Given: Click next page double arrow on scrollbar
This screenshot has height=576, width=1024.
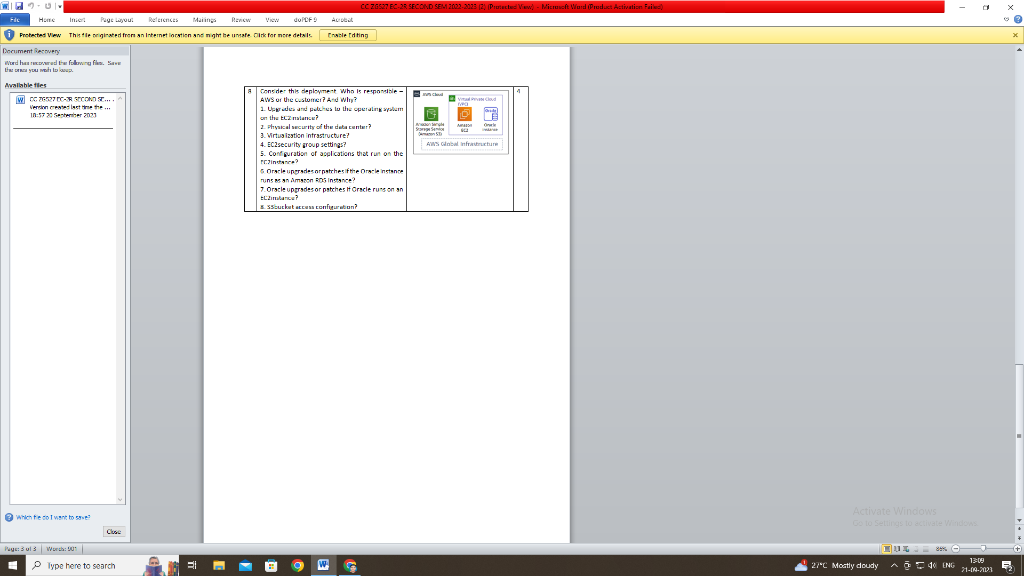Looking at the screenshot, I should (1019, 538).
